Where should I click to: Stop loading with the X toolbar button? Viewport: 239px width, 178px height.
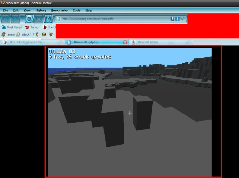pyautogui.click(x=38, y=19)
